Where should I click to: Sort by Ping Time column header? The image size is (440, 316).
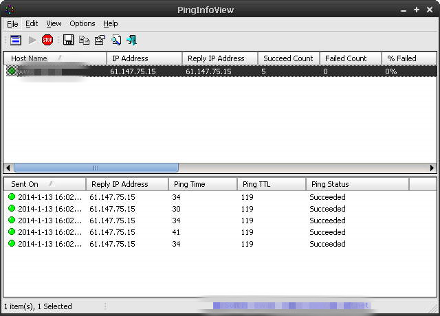(203, 184)
